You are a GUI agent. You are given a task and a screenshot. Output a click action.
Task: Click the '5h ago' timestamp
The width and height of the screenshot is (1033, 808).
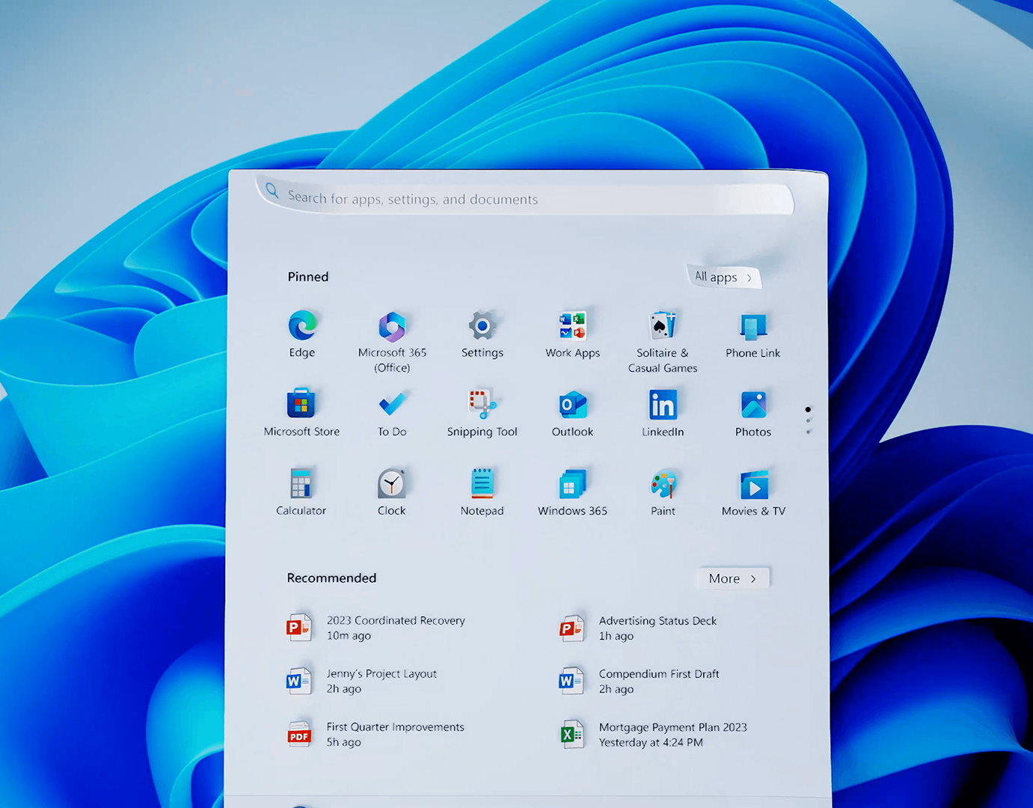pos(343,742)
